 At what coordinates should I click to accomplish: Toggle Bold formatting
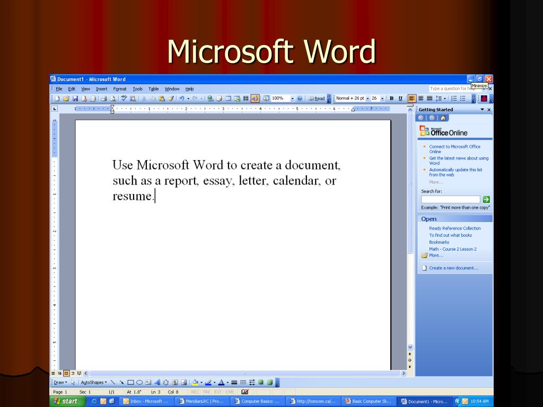click(392, 99)
